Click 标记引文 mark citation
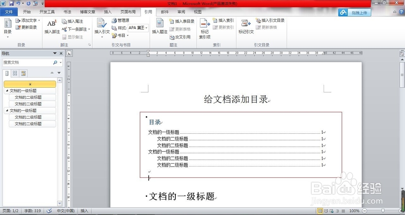Viewport: 405px width, 215px height. [x=246, y=26]
